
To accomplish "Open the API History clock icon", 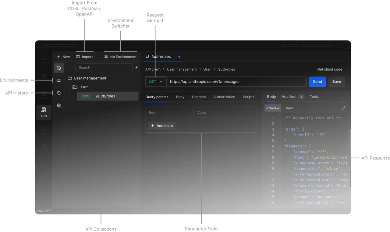I will [59, 93].
